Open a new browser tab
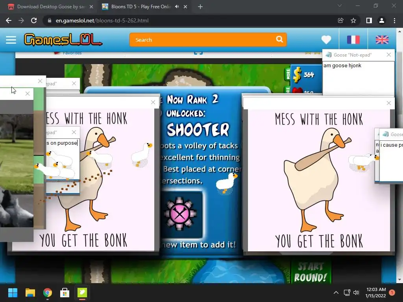 tap(200, 7)
